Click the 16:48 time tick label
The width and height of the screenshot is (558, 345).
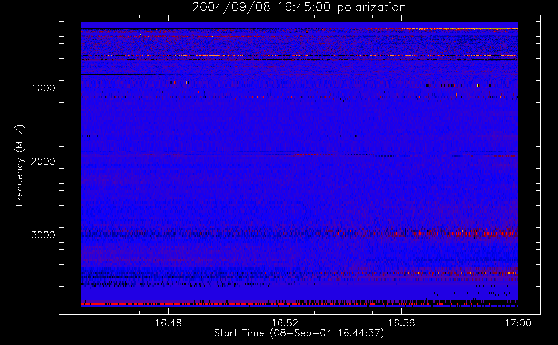coord(168,323)
